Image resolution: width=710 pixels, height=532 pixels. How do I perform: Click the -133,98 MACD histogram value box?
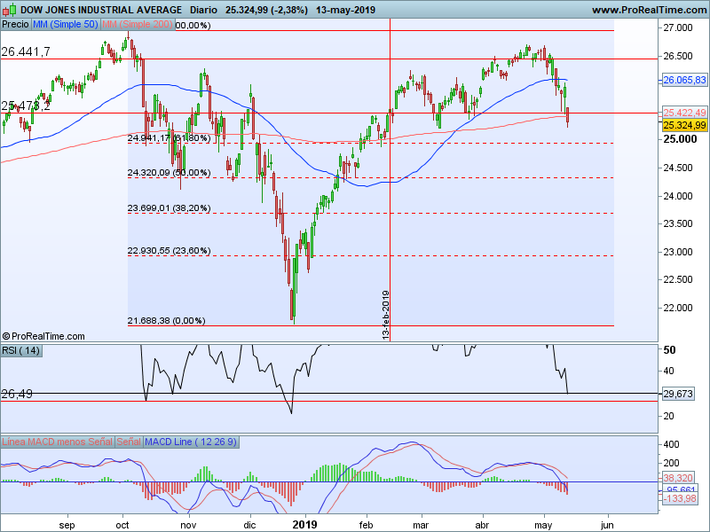(x=680, y=498)
